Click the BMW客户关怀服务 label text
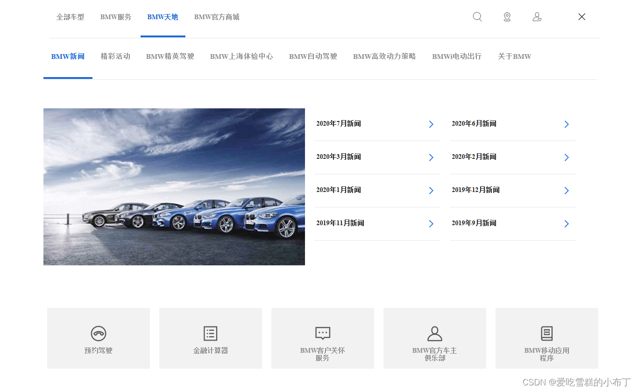638x391 pixels. (323, 354)
